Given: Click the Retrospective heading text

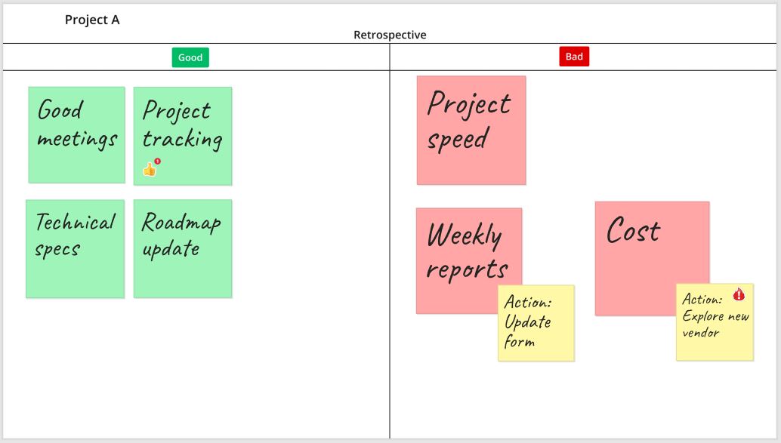Looking at the screenshot, I should click(389, 35).
